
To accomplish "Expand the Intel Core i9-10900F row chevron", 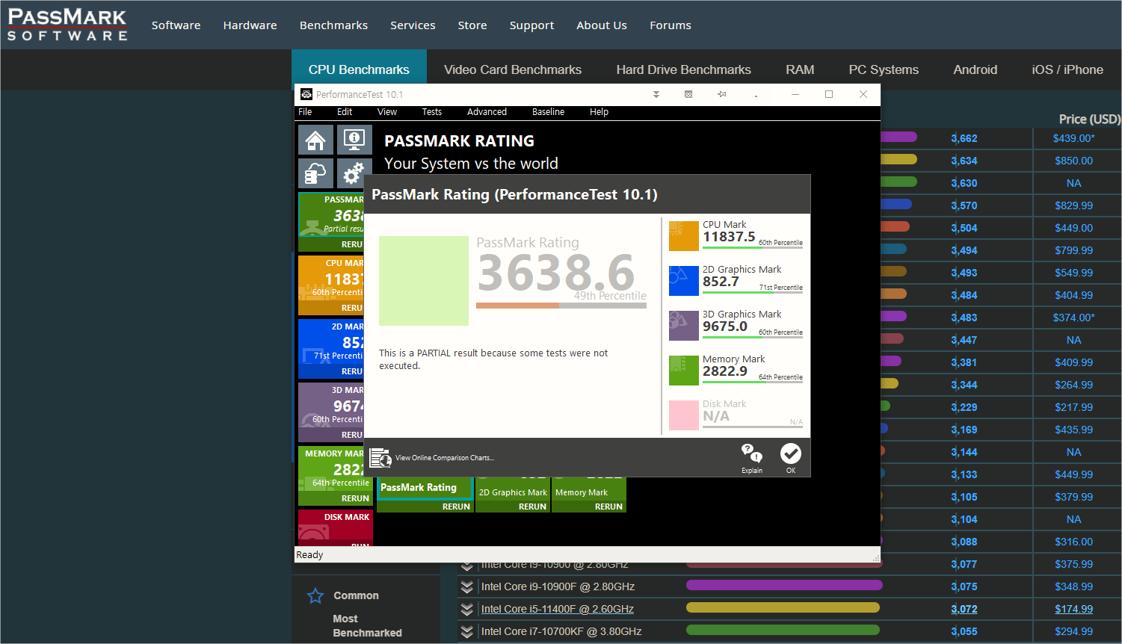I will 467,586.
